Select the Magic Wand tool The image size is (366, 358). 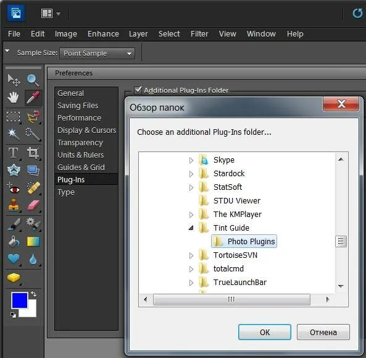(13, 134)
